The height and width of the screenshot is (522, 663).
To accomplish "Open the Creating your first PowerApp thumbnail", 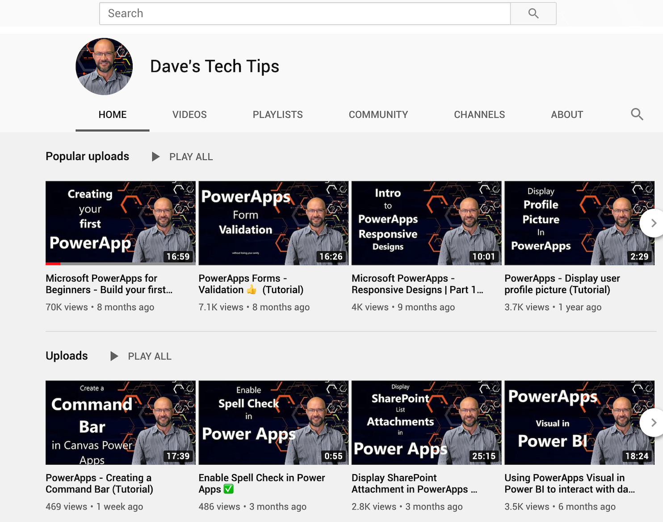I will 121,223.
